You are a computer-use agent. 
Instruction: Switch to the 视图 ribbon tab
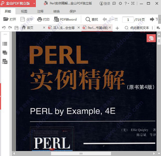pos(24,11)
